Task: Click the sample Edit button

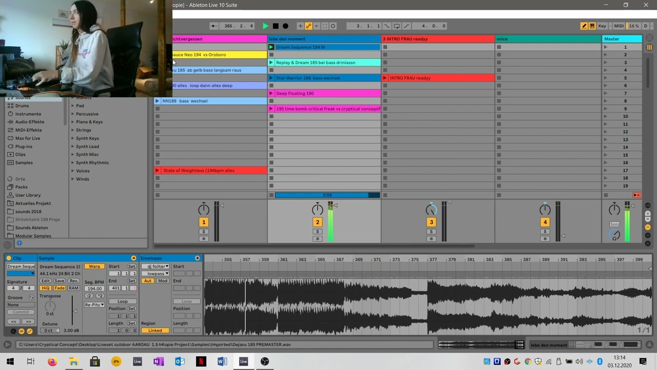Action: tap(46, 281)
